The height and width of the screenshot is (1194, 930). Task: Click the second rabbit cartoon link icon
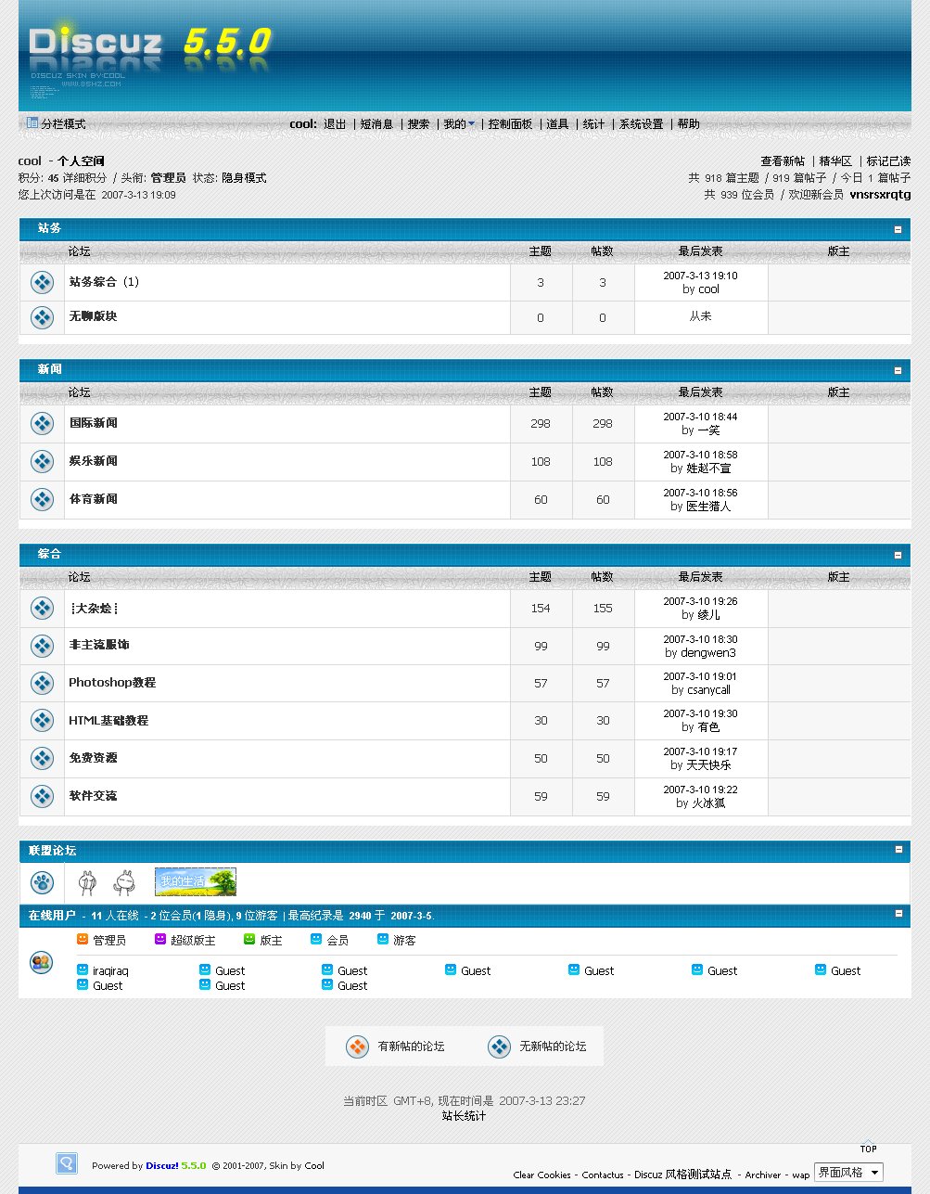[124, 882]
